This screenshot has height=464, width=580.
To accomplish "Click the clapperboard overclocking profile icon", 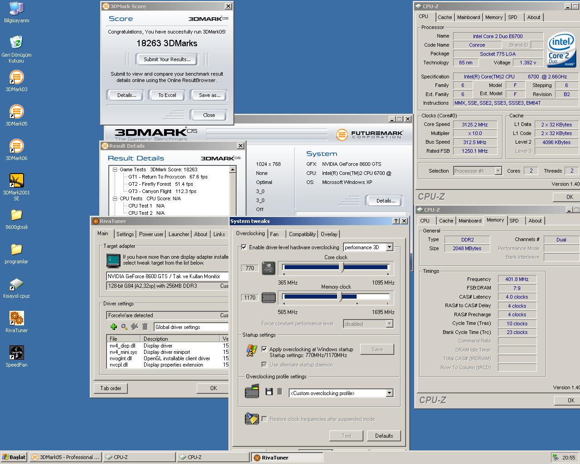I will 252,391.
